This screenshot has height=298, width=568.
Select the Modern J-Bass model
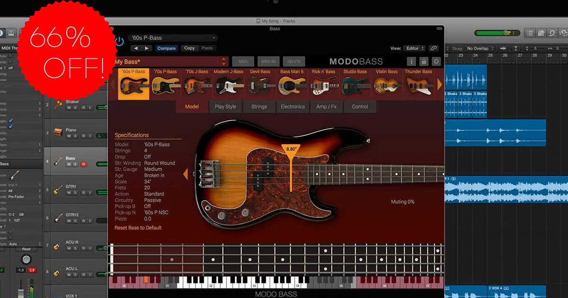(228, 84)
